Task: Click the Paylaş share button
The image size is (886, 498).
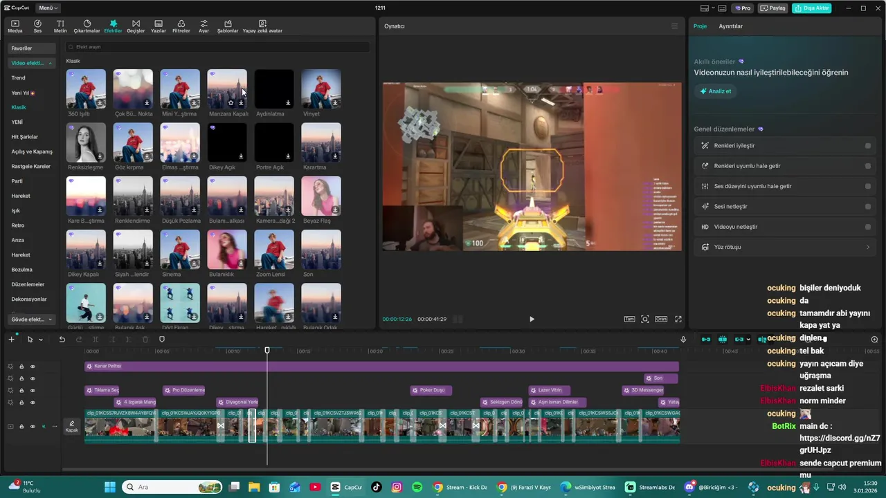Action: pyautogui.click(x=773, y=8)
